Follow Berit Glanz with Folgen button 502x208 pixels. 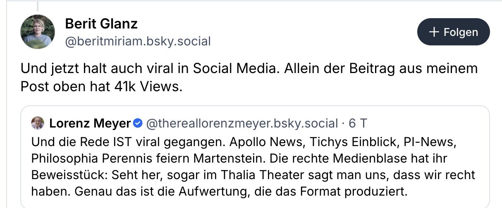coord(453,32)
